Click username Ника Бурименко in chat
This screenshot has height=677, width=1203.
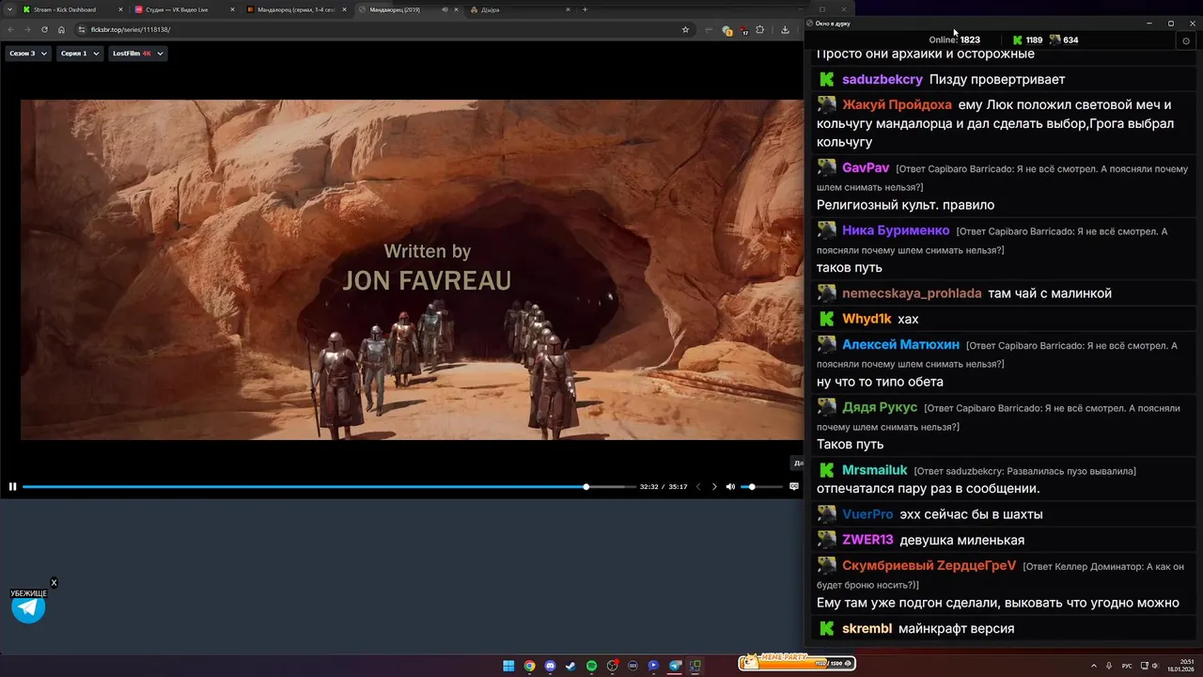(x=896, y=230)
